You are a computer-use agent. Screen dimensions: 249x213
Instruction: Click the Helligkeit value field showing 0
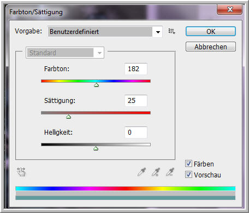click(136, 133)
